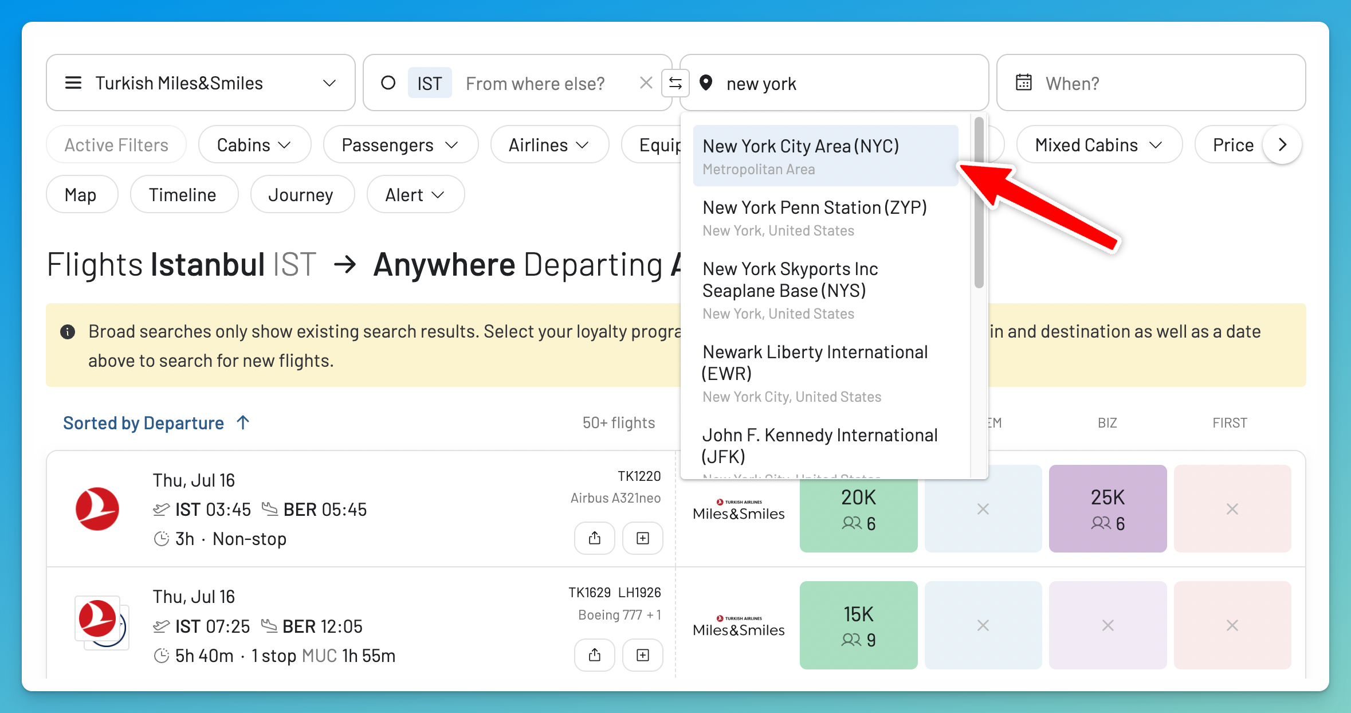Image resolution: width=1351 pixels, height=713 pixels.
Task: Open the hamburger menu icon beside Turkish Miles&Smiles
Action: coord(73,83)
